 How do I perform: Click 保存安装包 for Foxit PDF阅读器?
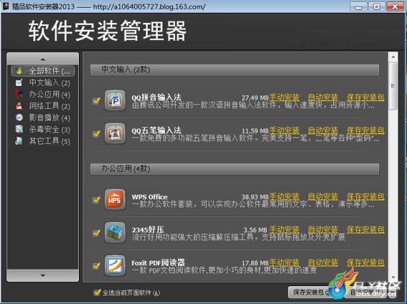click(x=366, y=263)
